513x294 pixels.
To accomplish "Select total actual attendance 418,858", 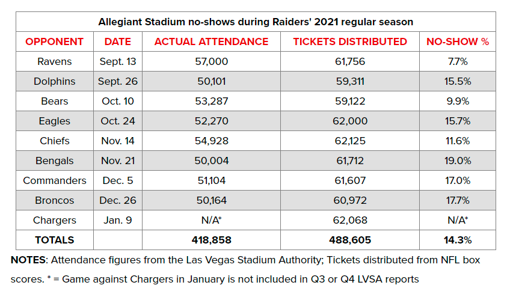I will click(211, 240).
